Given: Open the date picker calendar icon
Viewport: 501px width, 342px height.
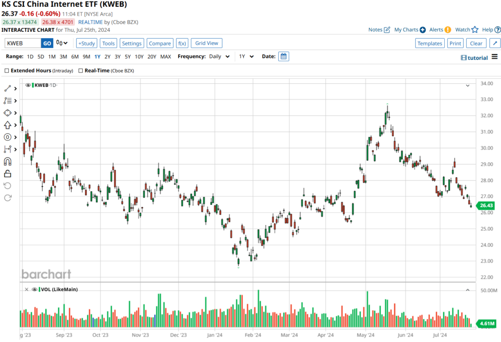Looking at the screenshot, I should [x=284, y=56].
